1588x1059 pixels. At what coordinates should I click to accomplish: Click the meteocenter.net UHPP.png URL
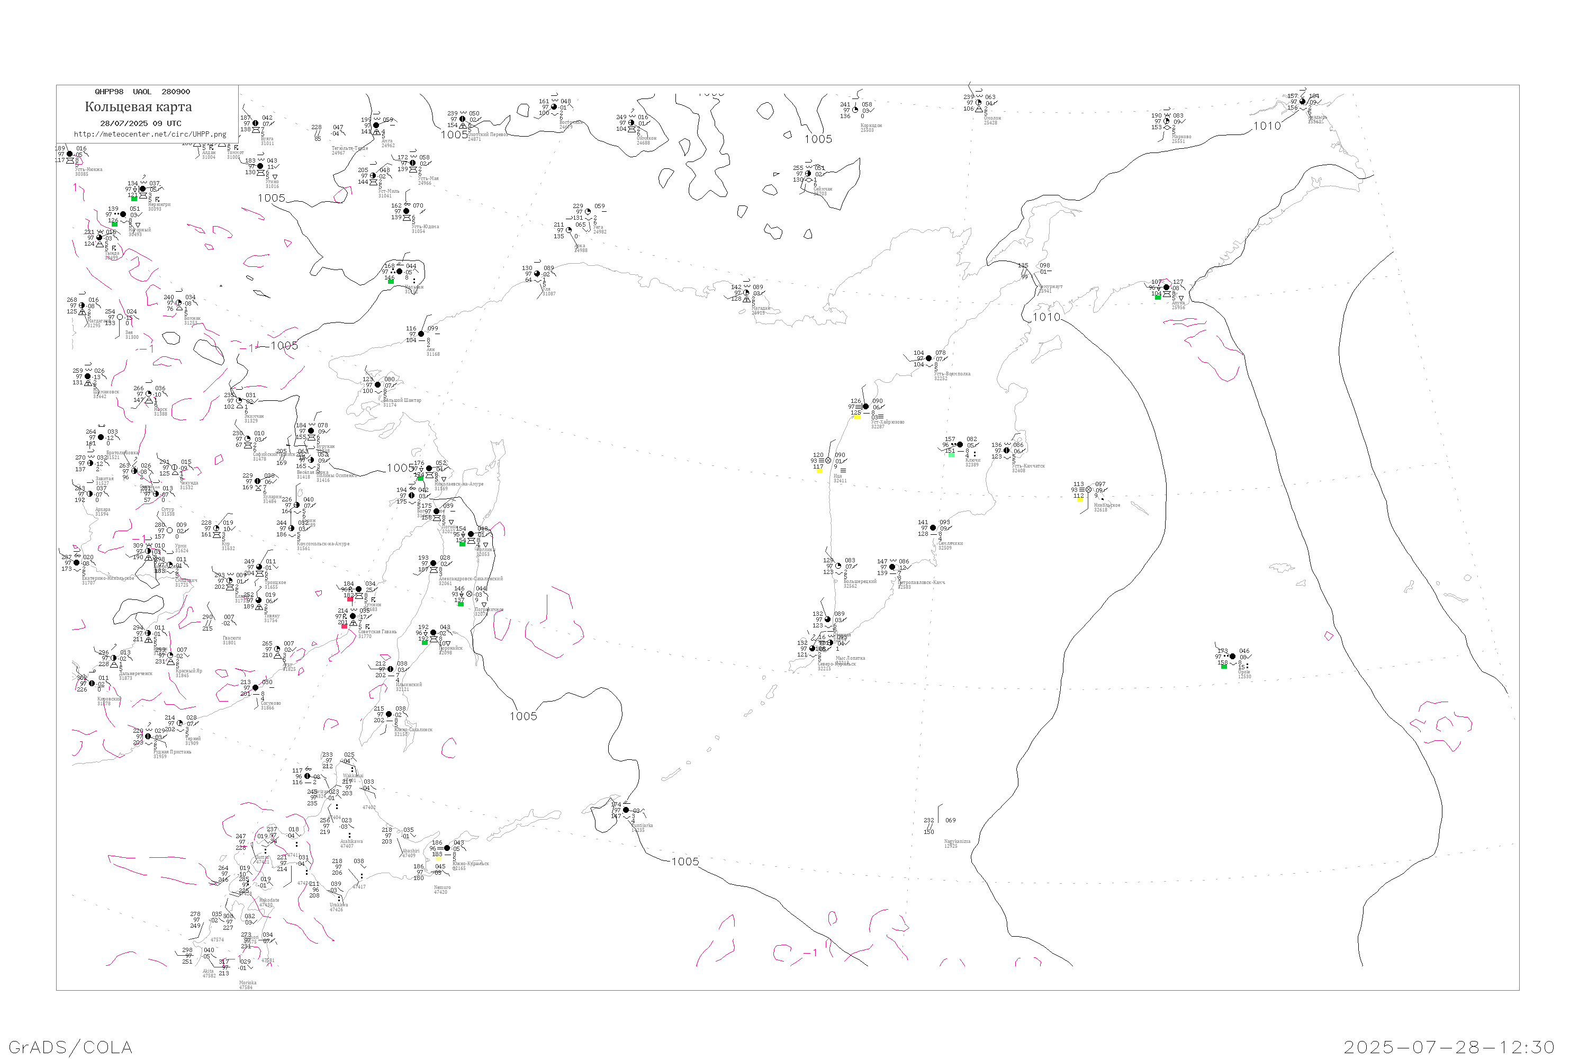point(150,134)
